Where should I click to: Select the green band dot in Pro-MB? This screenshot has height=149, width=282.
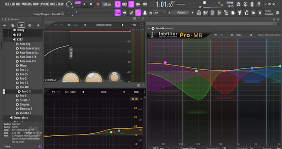point(197,71)
